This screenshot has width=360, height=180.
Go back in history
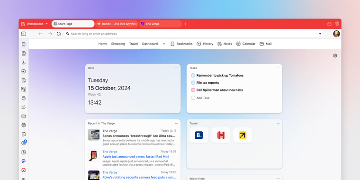click(41, 34)
